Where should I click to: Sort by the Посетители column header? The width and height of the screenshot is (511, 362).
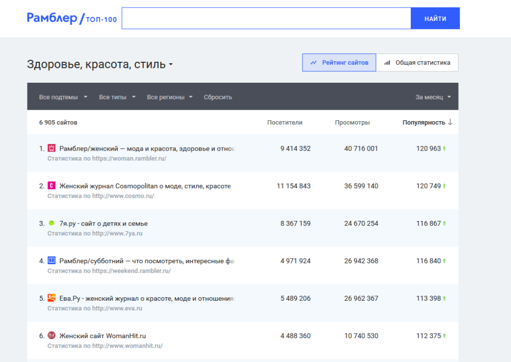[x=284, y=122]
